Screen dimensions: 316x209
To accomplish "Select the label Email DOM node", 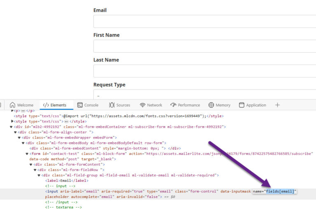I will point(67,181).
